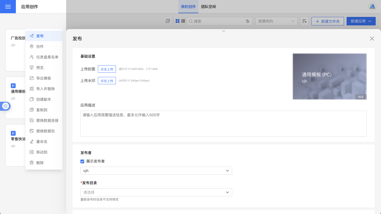Image resolution: width=381 pixels, height=214 pixels.
Task: Click the floating sidebar expand icon
Action: [5, 106]
